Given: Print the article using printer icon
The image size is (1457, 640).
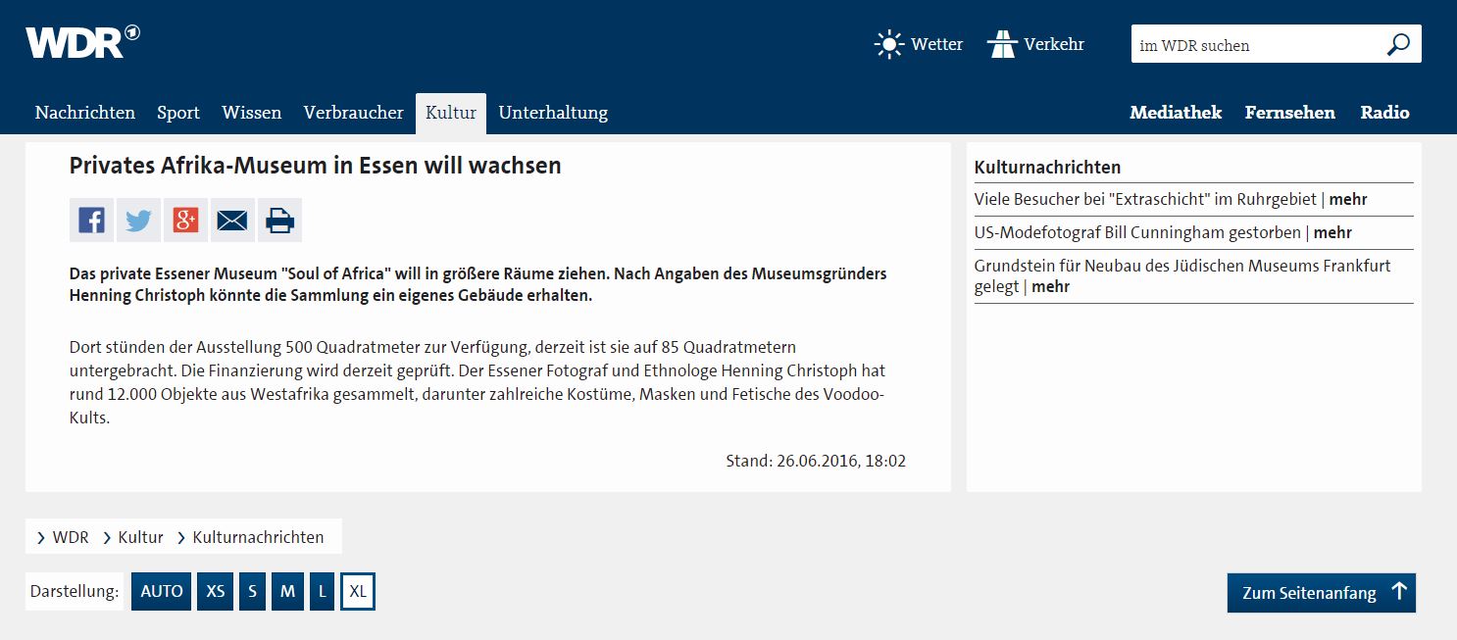Looking at the screenshot, I should 279,221.
